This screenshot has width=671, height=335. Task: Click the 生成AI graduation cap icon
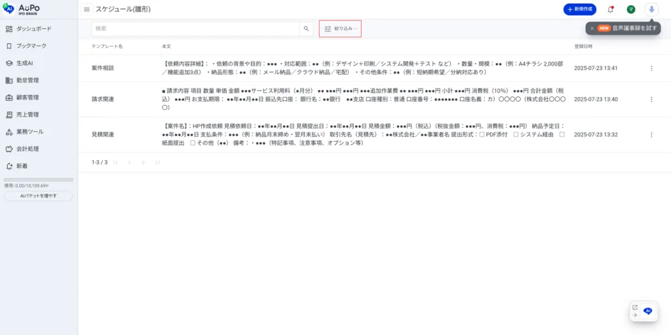click(9, 63)
